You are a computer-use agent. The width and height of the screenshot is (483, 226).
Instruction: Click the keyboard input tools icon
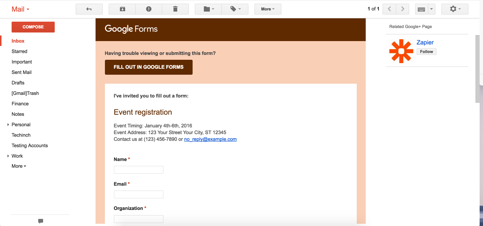point(421,9)
